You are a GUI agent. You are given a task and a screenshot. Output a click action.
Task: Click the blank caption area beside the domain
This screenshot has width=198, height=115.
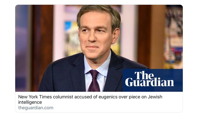coord(119,108)
